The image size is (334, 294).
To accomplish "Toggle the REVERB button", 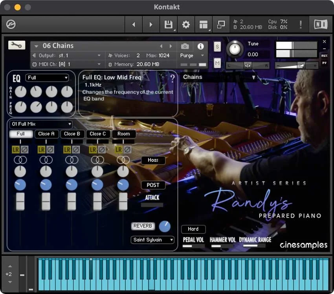I will 143,226.
